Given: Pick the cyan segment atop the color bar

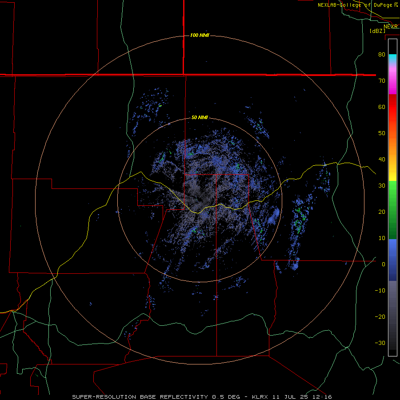Looking at the screenshot, I should click(392, 58).
